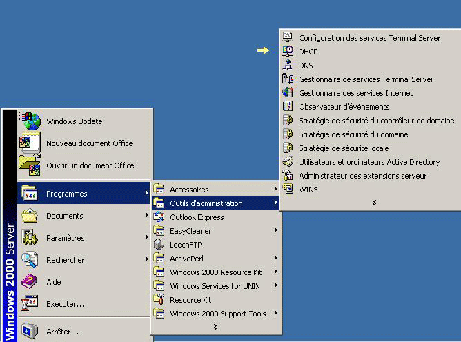Open the Paramètres submenu arrow
The height and width of the screenshot is (342, 461).
click(146, 237)
